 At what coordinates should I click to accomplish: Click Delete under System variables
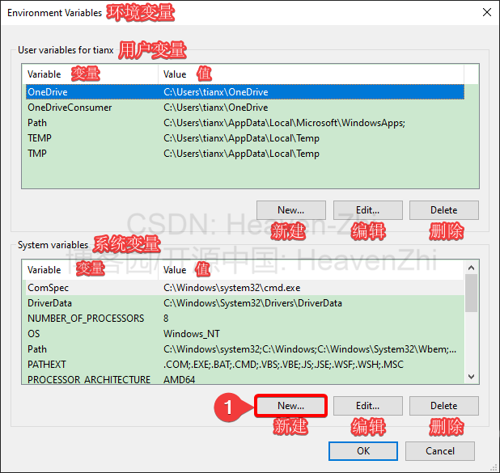coord(444,406)
